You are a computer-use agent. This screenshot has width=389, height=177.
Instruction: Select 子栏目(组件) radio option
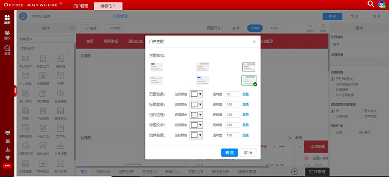tap(333, 79)
